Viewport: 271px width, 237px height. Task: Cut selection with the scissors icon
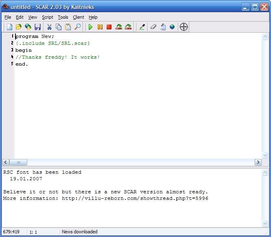[49, 27]
